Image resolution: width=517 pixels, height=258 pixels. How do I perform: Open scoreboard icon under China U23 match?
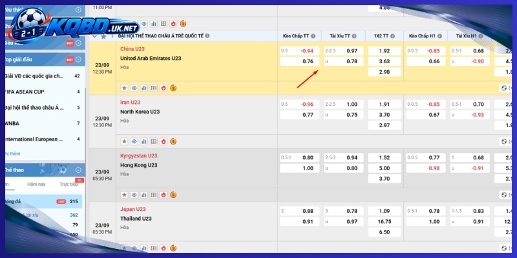[x=154, y=88]
